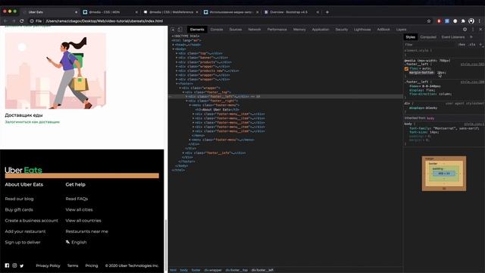Collapse the footer__right div node
The width and height of the screenshot is (485, 273).
click(186, 101)
